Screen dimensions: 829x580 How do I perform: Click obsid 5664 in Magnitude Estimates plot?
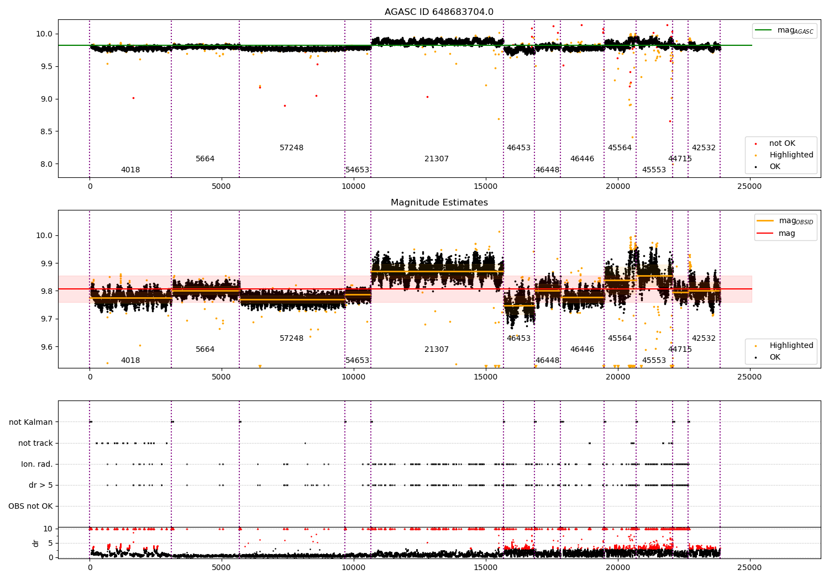point(205,350)
